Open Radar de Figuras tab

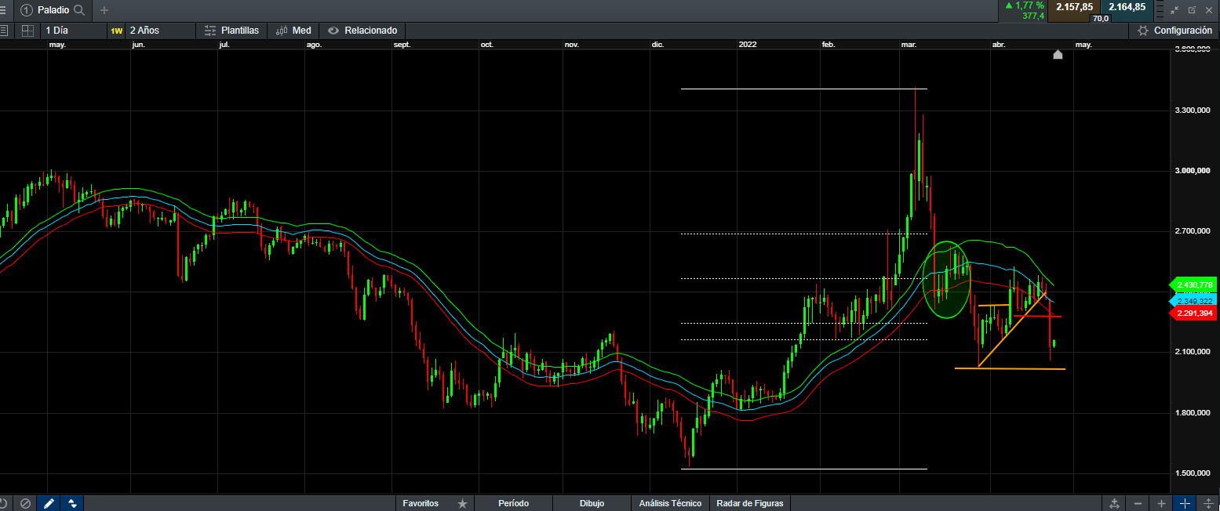(x=750, y=503)
